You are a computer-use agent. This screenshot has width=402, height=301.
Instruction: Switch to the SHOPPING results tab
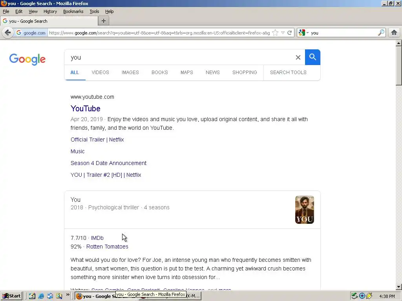coord(245,73)
